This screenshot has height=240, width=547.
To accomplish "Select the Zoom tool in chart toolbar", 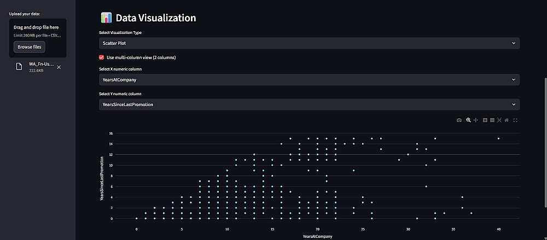I will pos(468,120).
